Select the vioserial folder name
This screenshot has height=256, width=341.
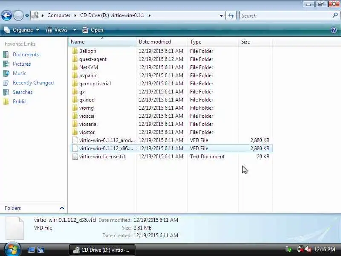point(88,124)
